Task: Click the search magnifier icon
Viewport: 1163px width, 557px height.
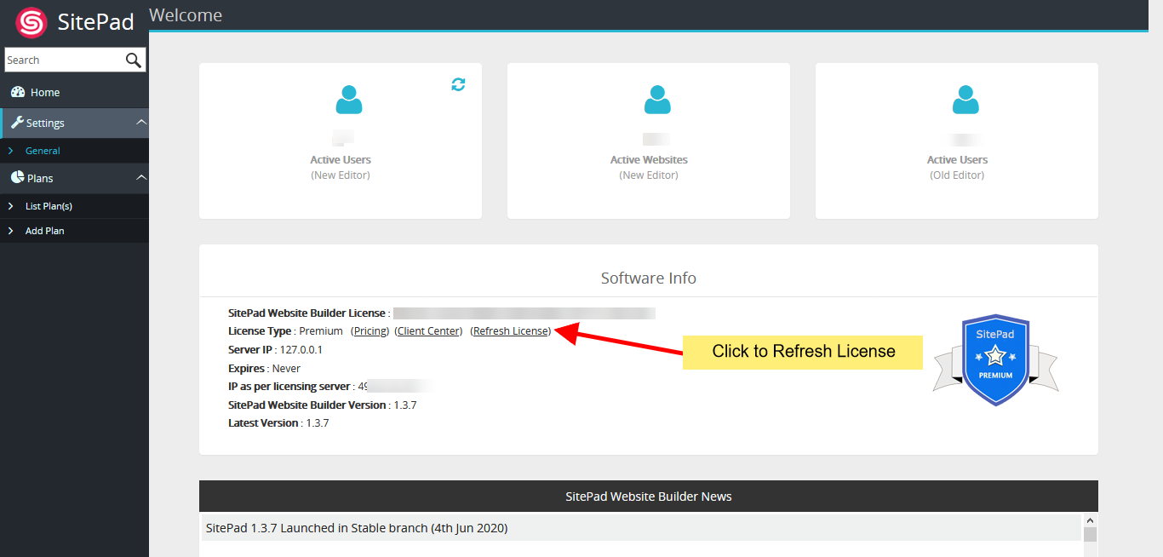Action: (x=133, y=60)
